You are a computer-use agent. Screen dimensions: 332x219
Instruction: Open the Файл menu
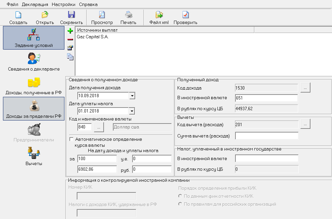[x=12, y=4]
